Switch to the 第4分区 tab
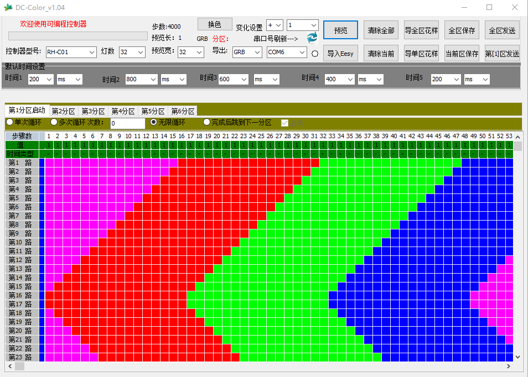528x377 pixels. click(x=123, y=111)
